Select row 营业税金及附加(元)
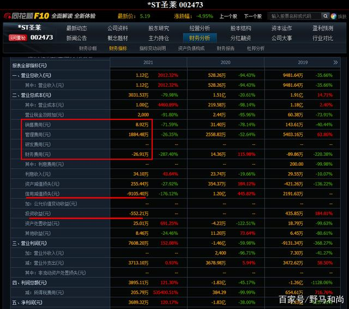349x309 pixels. (176, 115)
